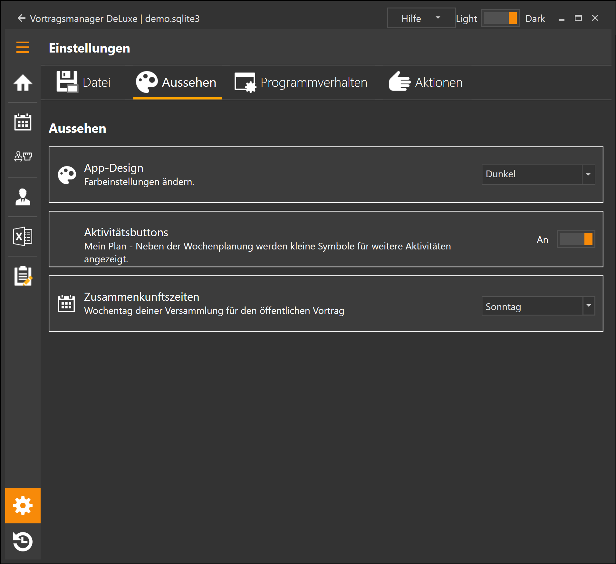Open the history clock sidebar icon
Screen dimensions: 616x564
[23, 541]
